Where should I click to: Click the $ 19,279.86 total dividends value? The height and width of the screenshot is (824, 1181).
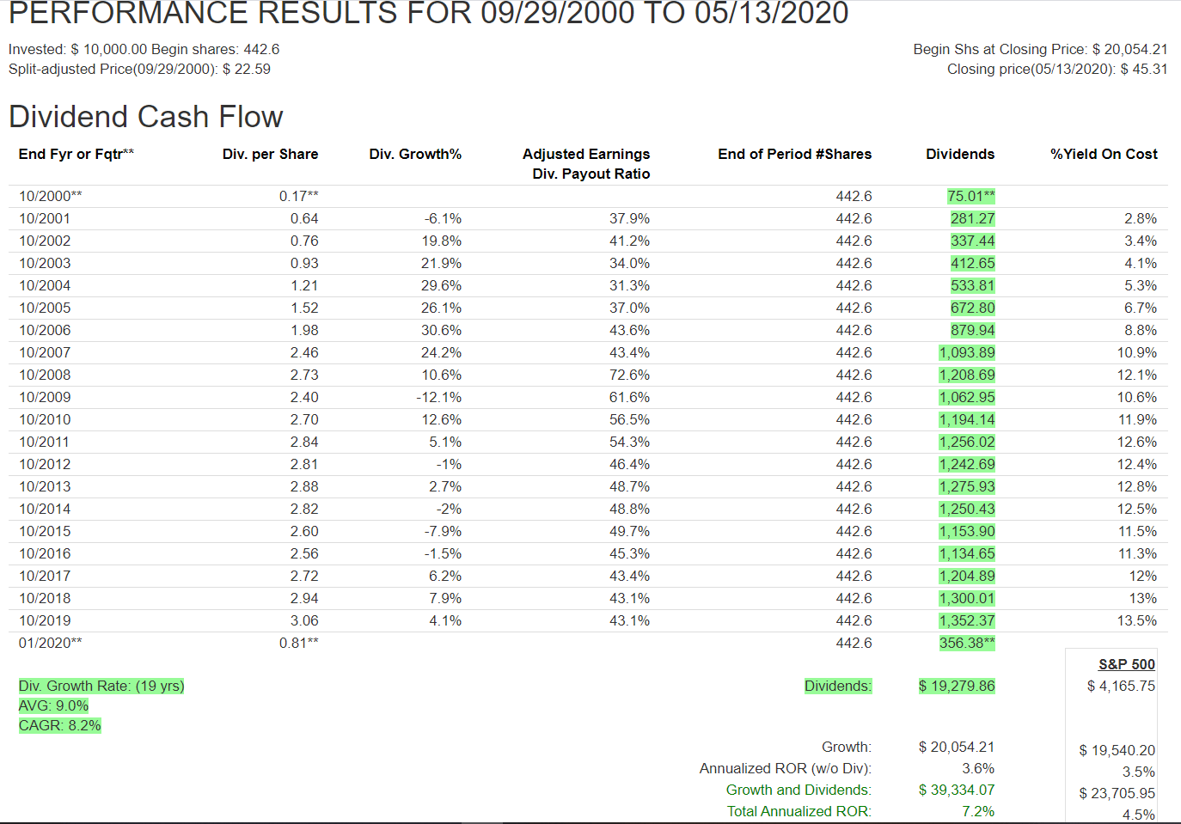pyautogui.click(x=957, y=686)
